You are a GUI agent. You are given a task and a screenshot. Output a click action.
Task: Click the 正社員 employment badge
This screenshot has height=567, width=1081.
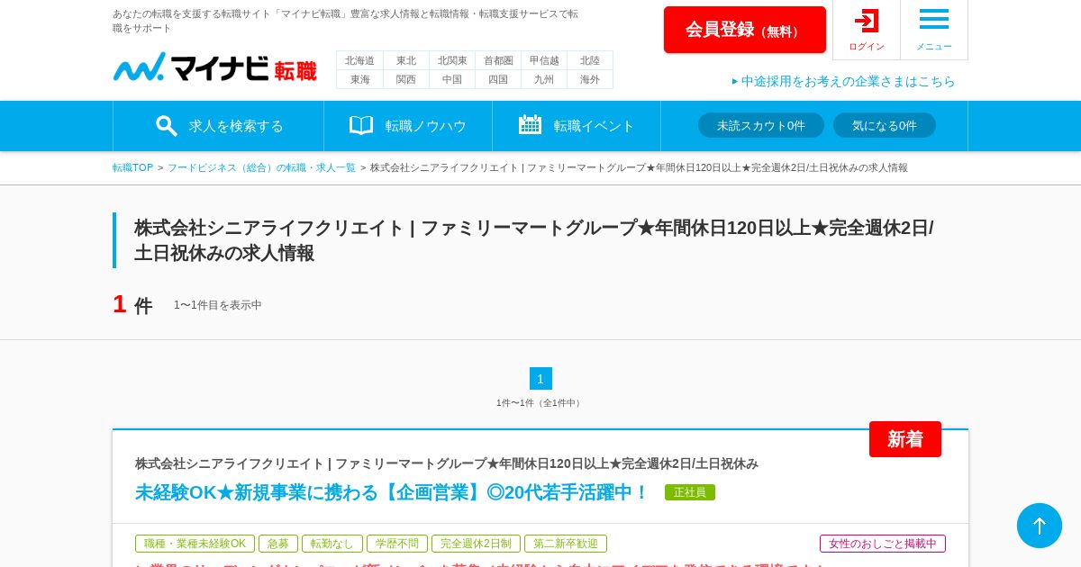coord(690,492)
